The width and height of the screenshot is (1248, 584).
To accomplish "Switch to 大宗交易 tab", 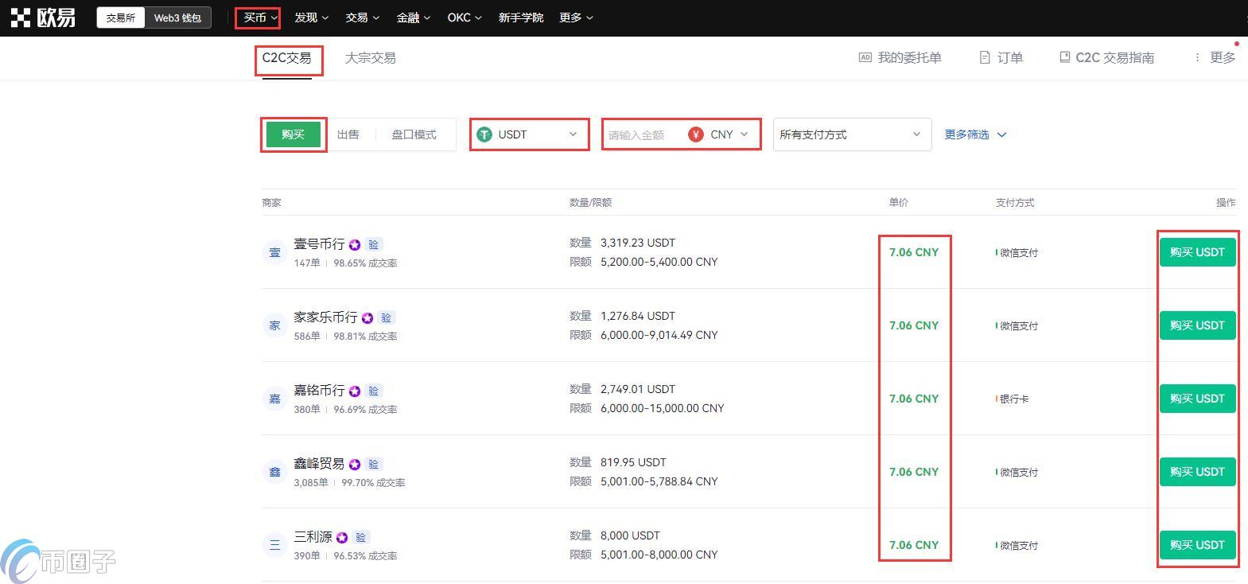I will [x=370, y=57].
